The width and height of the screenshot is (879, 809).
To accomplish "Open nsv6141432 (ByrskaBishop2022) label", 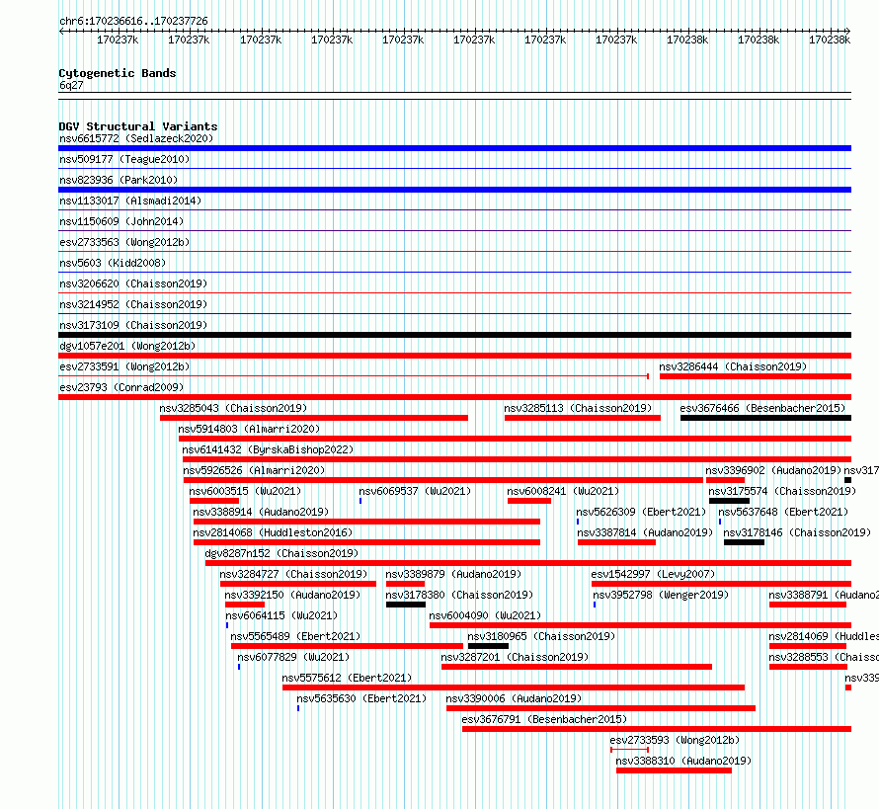I will (x=268, y=449).
